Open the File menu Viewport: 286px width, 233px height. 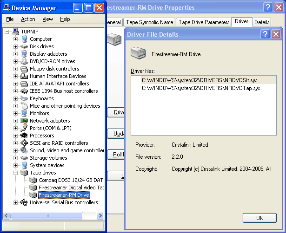click(10, 19)
